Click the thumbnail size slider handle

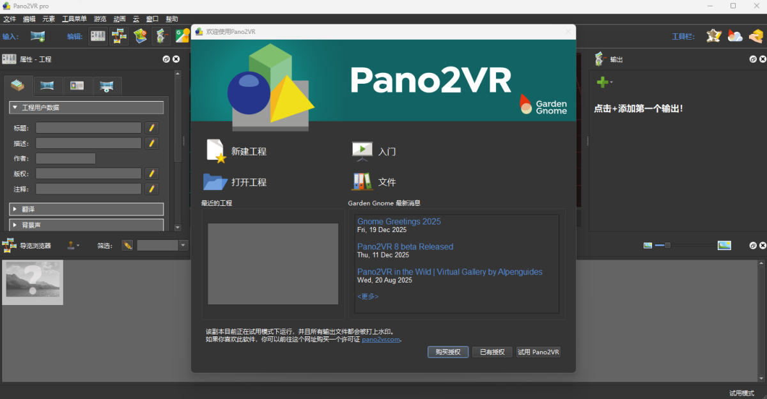[x=667, y=245]
